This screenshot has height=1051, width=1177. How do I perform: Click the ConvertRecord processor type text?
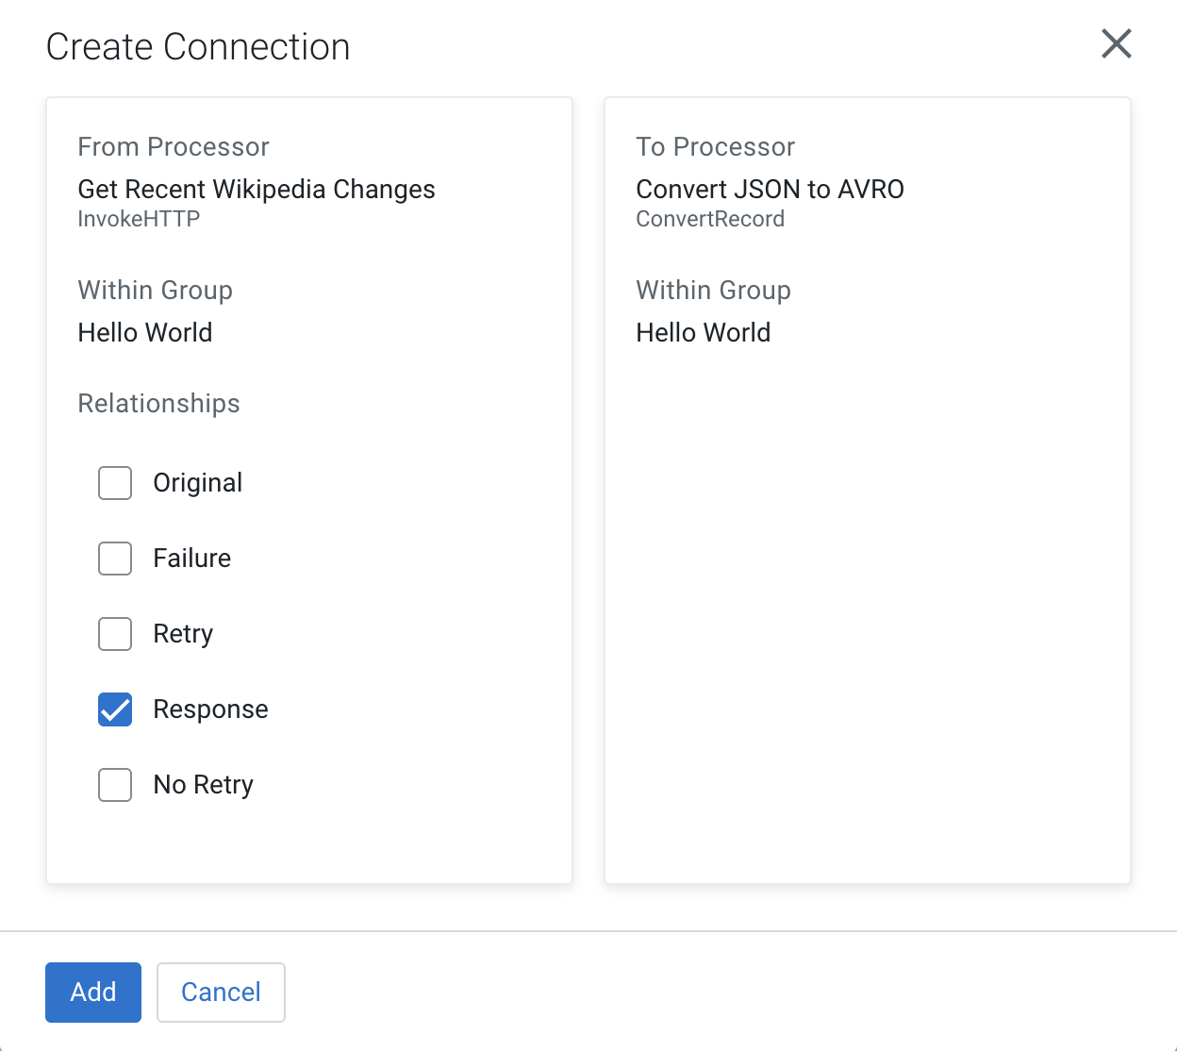tap(709, 219)
